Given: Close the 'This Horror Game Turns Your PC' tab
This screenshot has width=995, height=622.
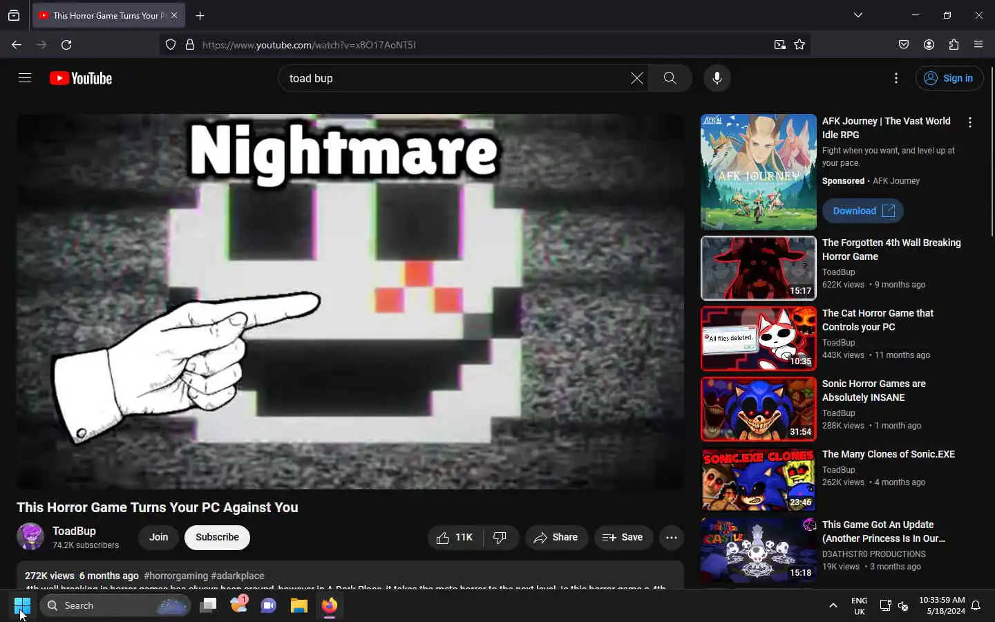Looking at the screenshot, I should 174,15.
